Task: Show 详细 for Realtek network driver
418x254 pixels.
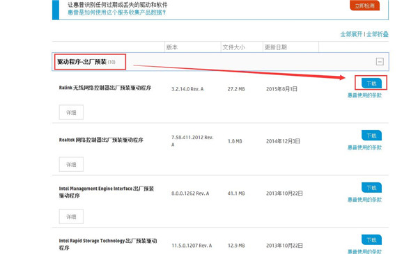Action: [71, 164]
